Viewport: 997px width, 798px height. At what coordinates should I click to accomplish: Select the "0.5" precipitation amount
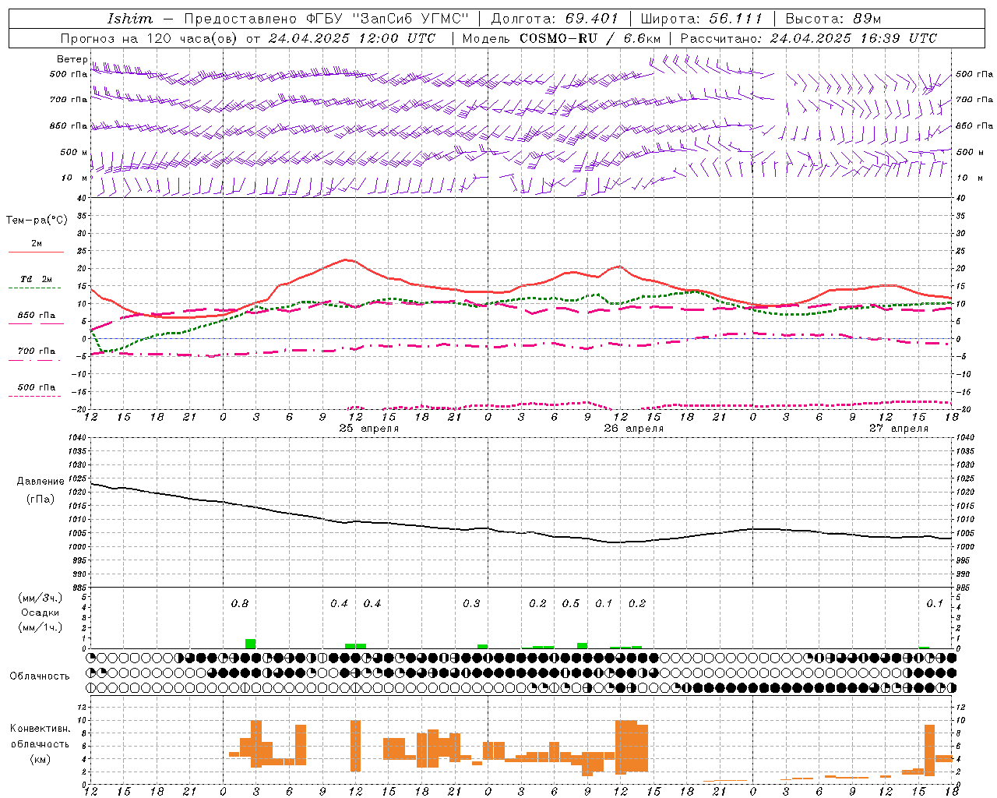(x=571, y=604)
